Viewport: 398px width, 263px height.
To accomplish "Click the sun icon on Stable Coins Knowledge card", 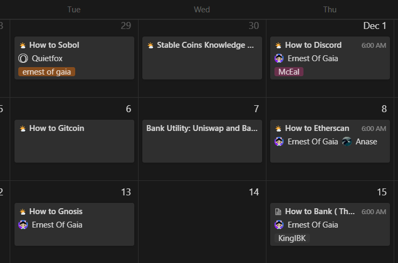I will pos(150,46).
